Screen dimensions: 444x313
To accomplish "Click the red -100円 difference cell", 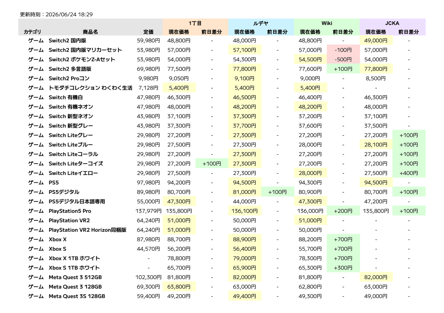I will tap(343, 50).
